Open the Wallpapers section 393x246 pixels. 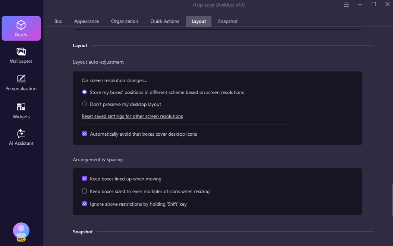pyautogui.click(x=21, y=56)
